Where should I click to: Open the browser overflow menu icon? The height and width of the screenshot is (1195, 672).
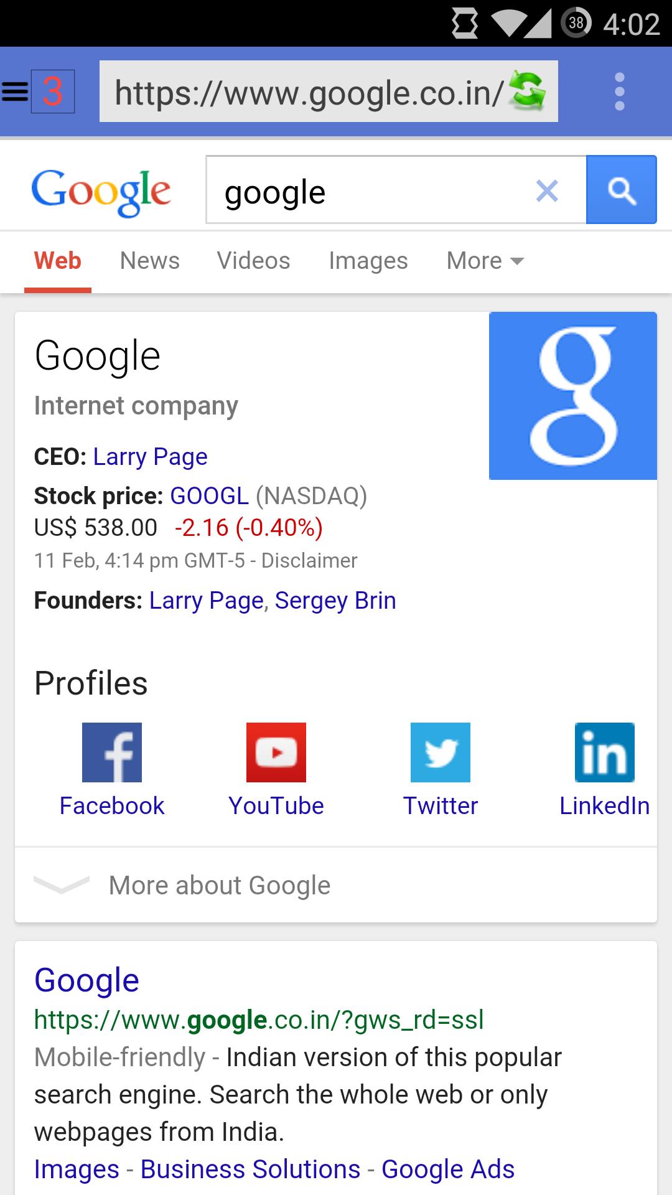[620, 91]
